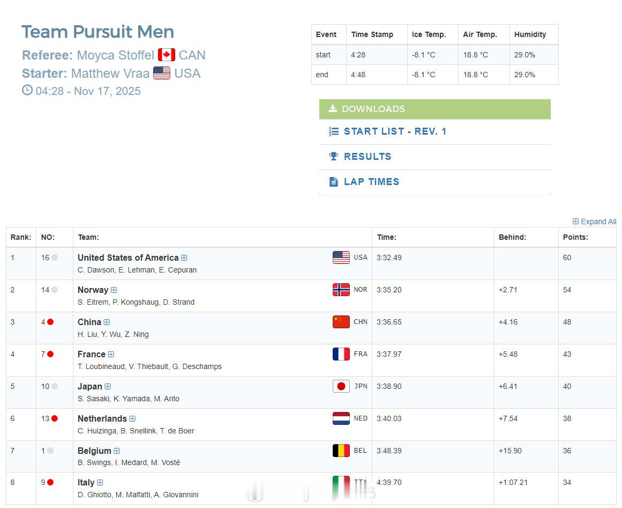This screenshot has height=508, width=622.
Task: Click the Canada flag icon beside referee
Action: pos(167,55)
